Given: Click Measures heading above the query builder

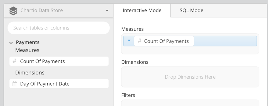Looking at the screenshot, I should (x=132, y=29).
